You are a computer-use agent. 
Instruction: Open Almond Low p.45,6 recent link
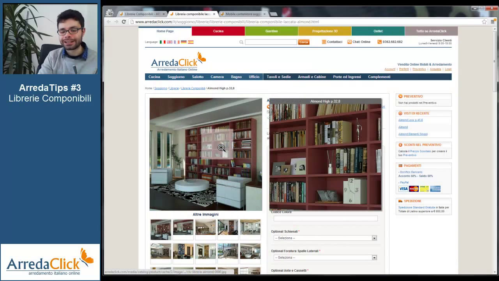coord(411,120)
